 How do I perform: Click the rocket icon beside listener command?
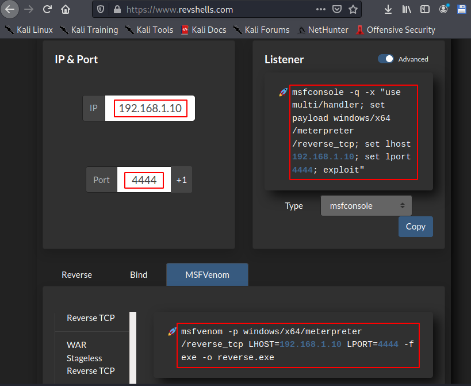point(283,92)
